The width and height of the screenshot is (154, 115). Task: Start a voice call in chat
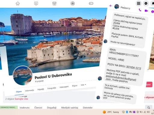[140, 10]
